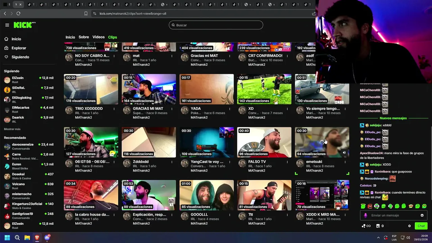Open options menu for FALSO TV clip
This screenshot has height=243, width=432.
click(x=287, y=162)
